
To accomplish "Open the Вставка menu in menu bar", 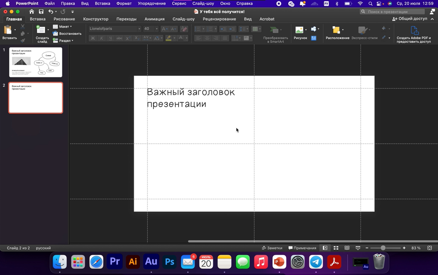I will click(x=102, y=3).
